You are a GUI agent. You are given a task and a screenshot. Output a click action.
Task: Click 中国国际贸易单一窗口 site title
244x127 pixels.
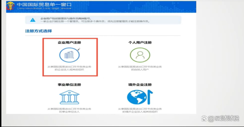(44, 4)
